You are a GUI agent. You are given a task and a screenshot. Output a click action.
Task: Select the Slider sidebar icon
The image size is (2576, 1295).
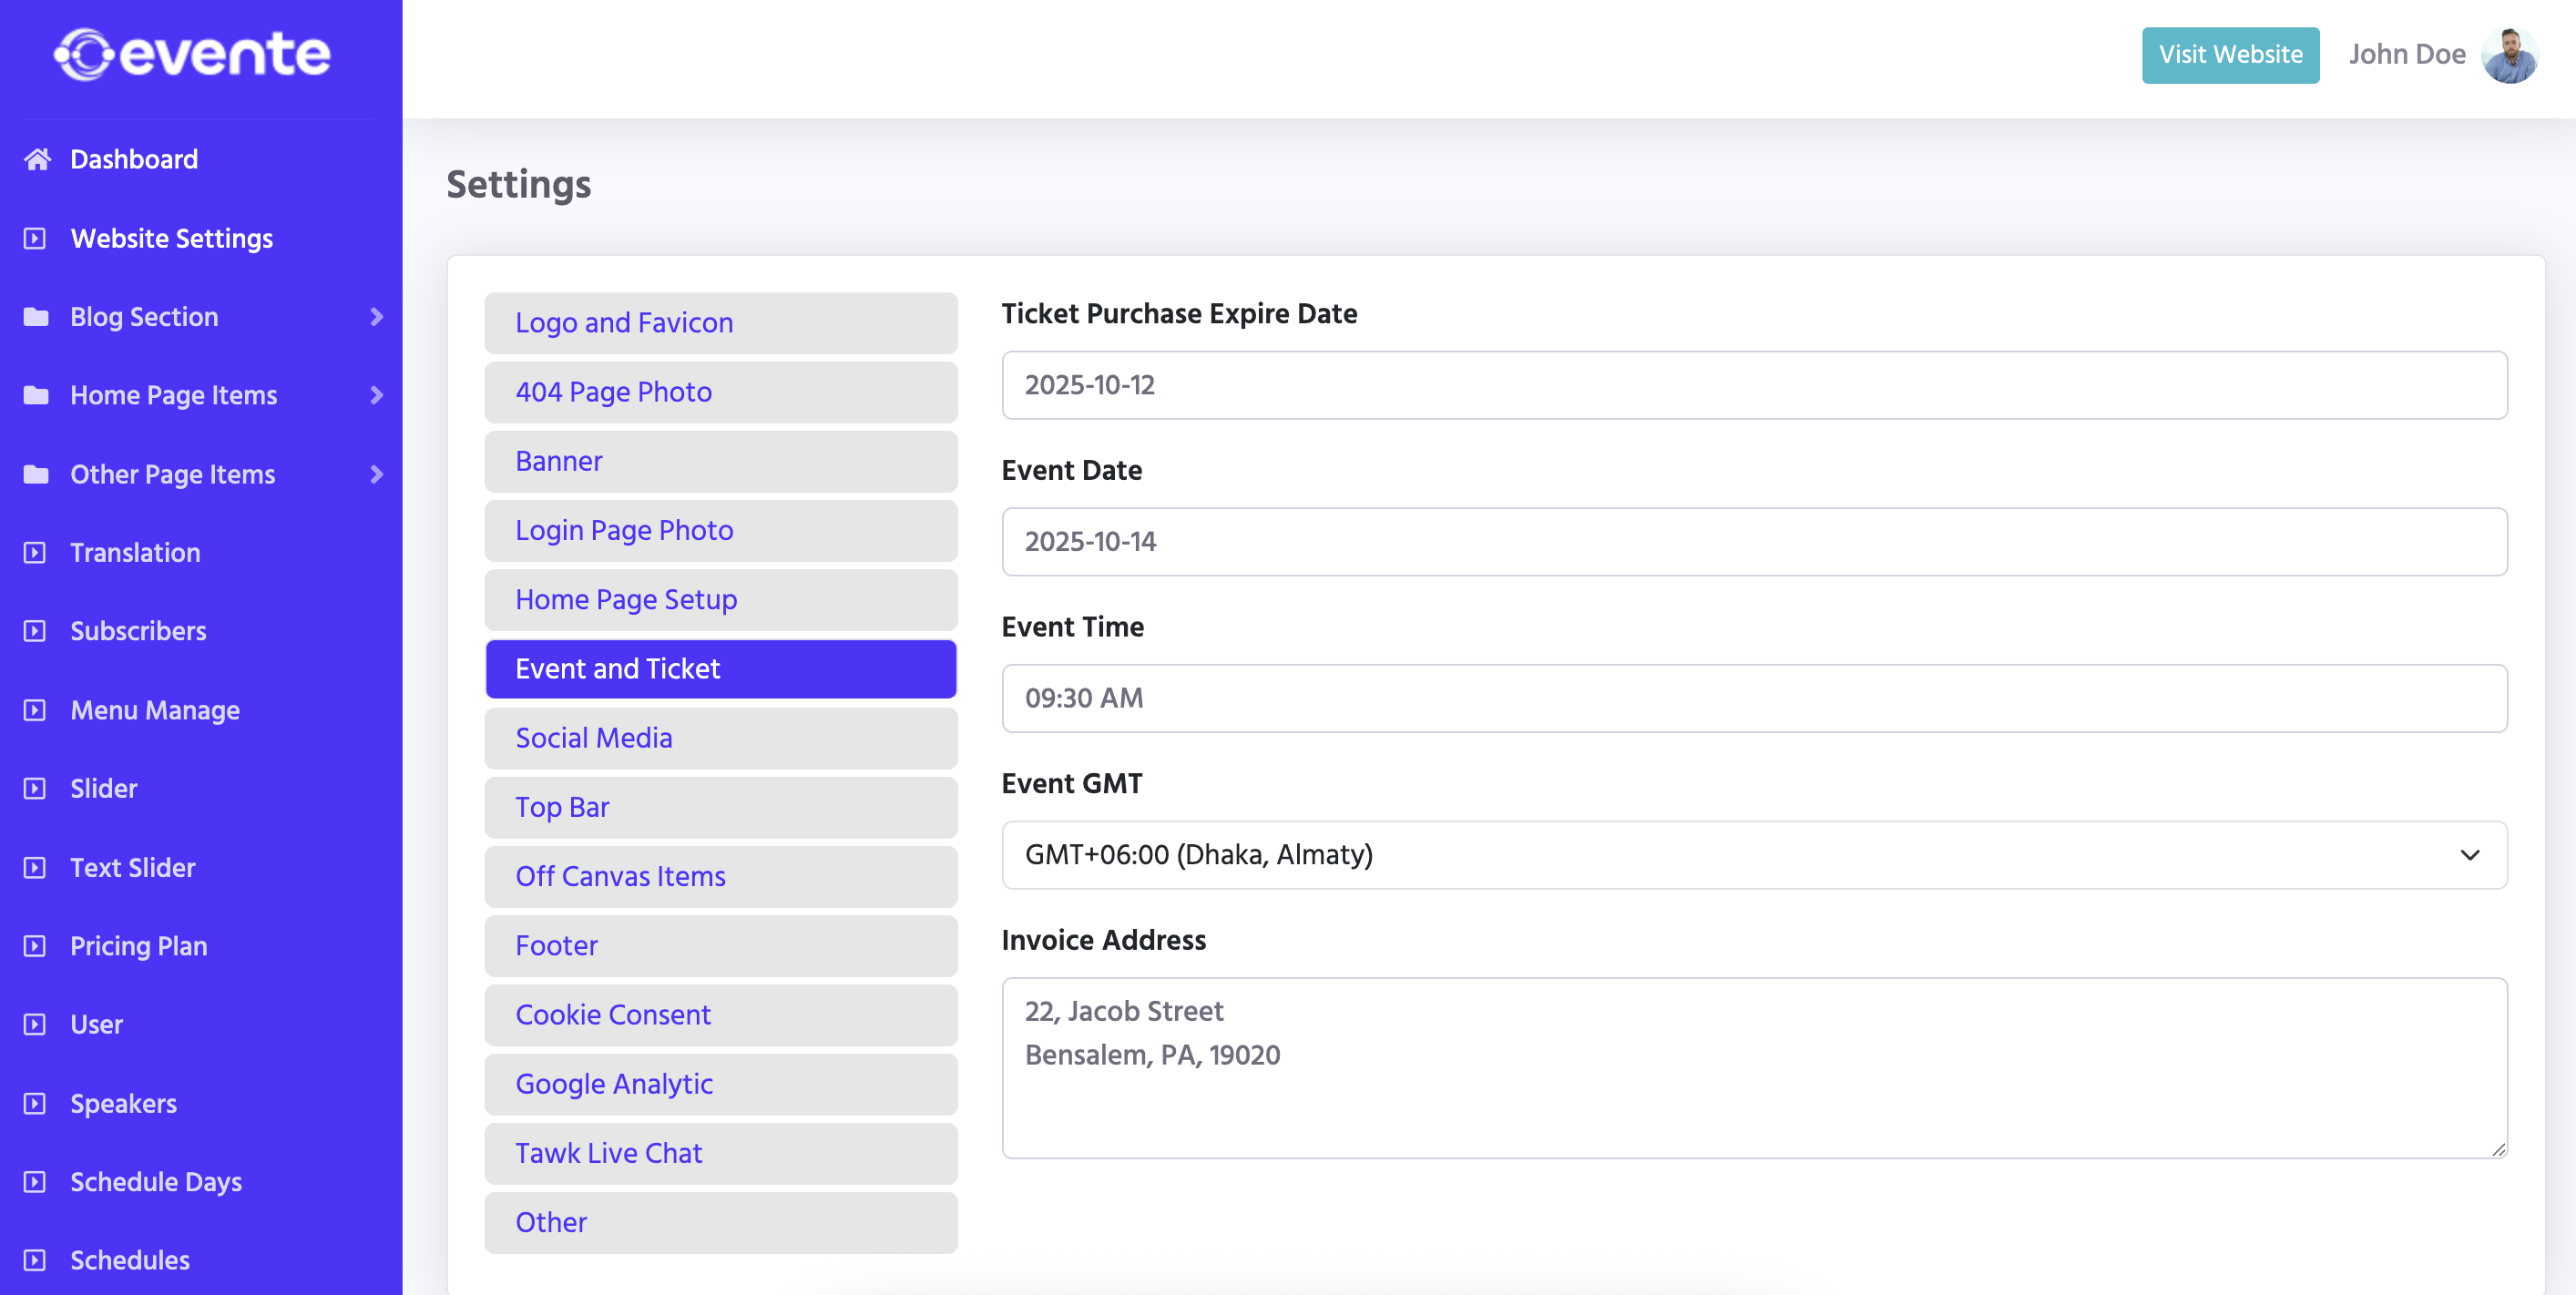click(35, 788)
